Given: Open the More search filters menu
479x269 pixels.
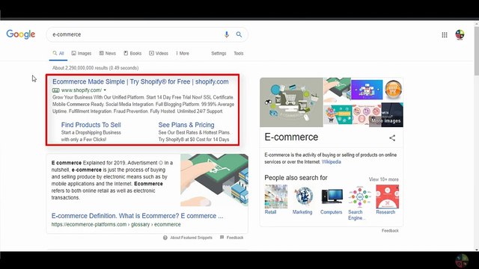Looking at the screenshot, I should click(x=183, y=53).
